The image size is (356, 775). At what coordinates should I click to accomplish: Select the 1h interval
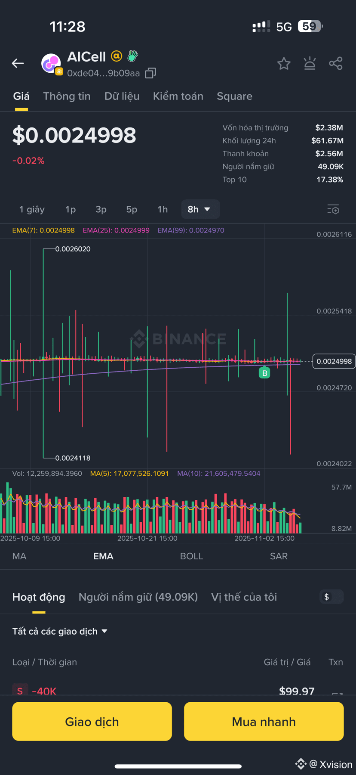163,209
